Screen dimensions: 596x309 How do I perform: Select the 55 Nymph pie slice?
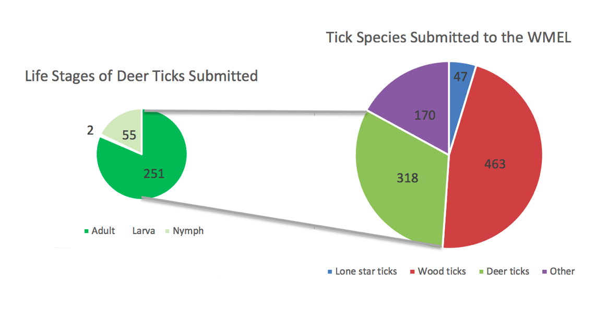125,131
